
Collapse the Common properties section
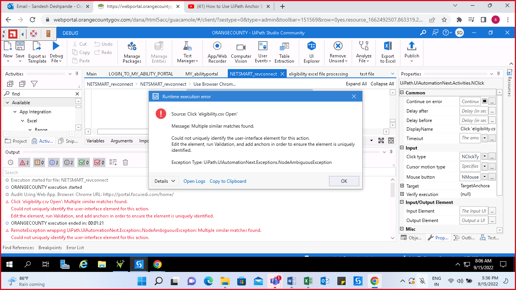point(402,93)
